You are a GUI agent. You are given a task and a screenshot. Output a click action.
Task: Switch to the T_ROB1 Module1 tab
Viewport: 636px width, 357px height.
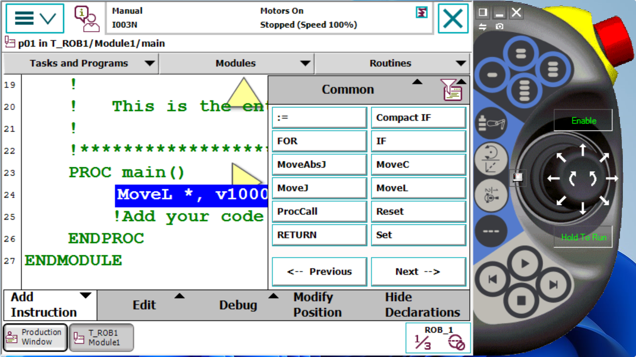click(x=101, y=337)
